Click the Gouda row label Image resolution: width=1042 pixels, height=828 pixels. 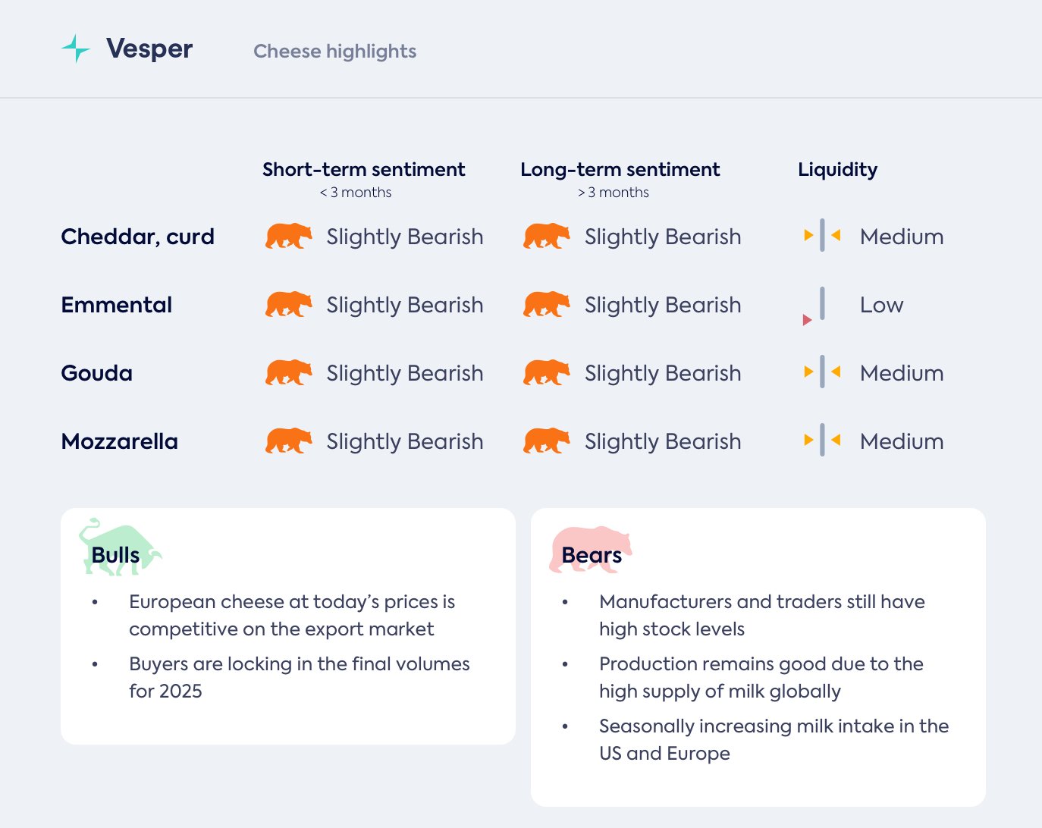pos(97,373)
